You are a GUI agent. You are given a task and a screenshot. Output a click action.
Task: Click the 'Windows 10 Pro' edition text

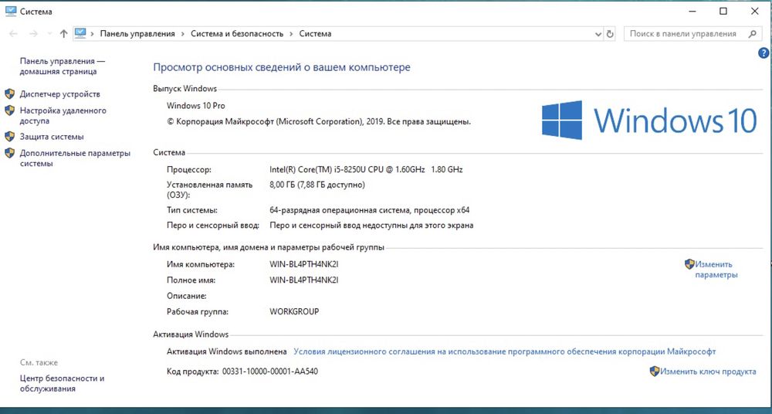tap(196, 106)
